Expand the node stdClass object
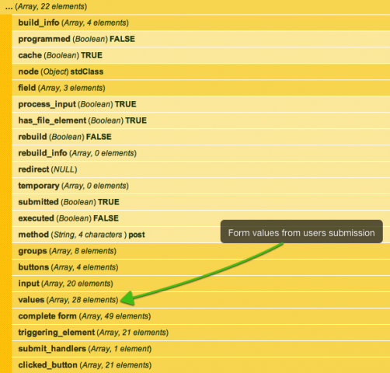The height and width of the screenshot is (373, 390). click(x=200, y=71)
